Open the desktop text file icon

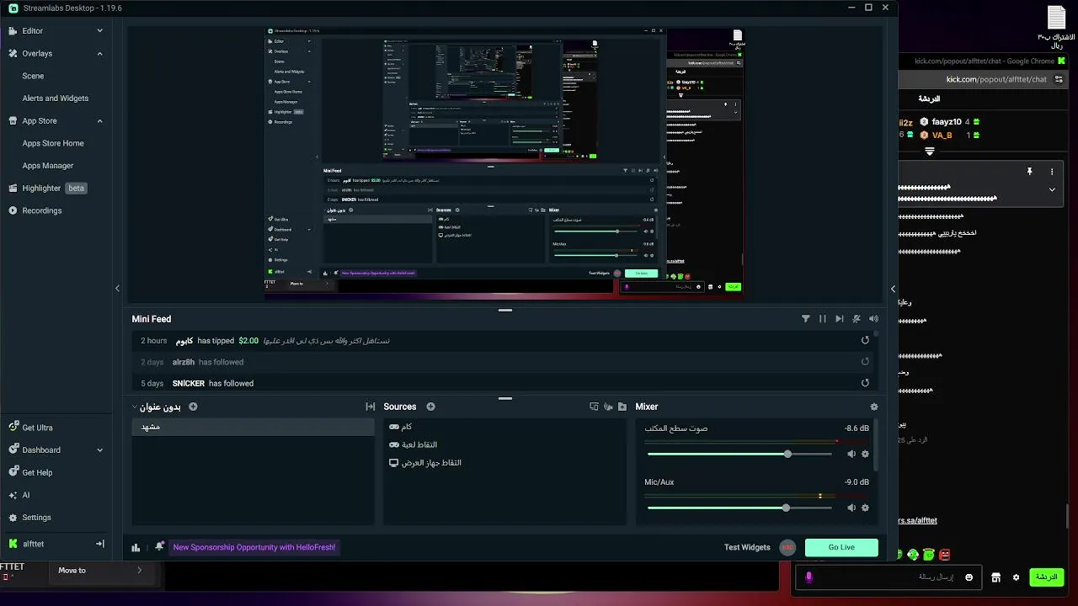pyautogui.click(x=1057, y=25)
